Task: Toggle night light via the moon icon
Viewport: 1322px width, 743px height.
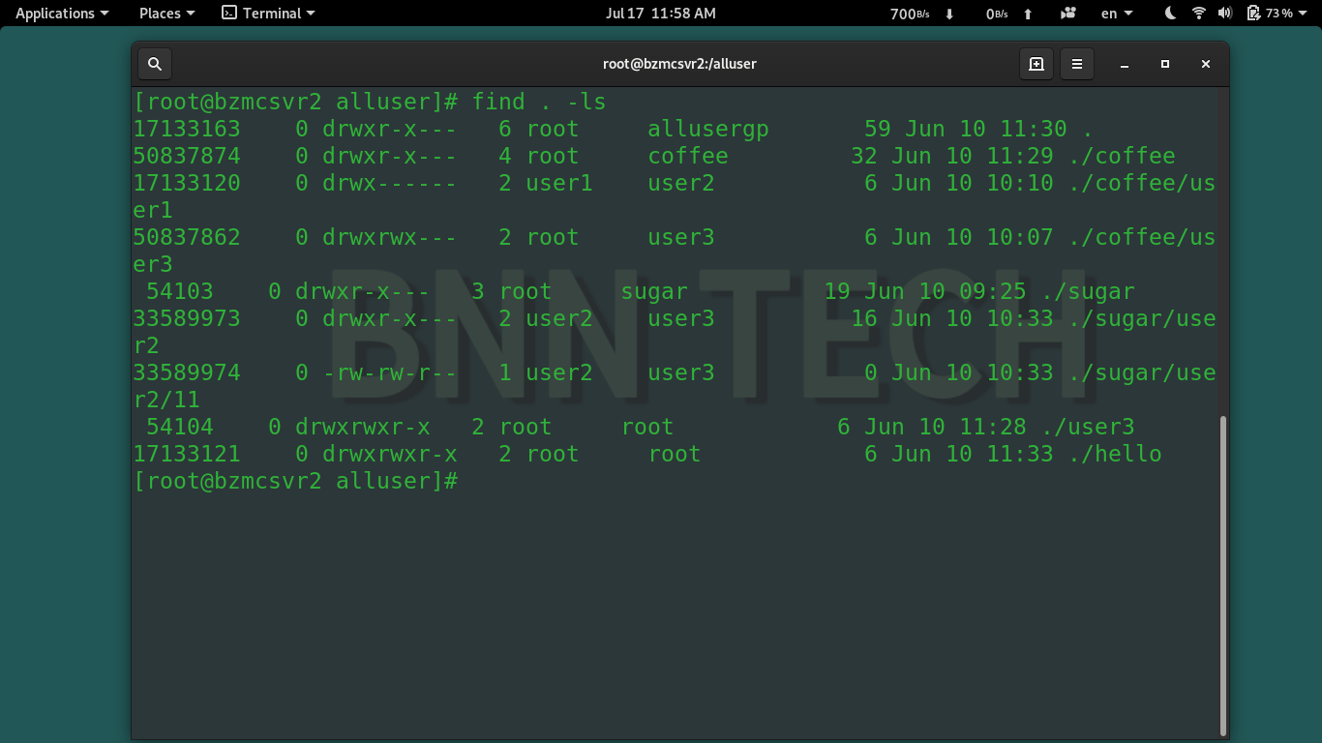Action: point(1169,13)
